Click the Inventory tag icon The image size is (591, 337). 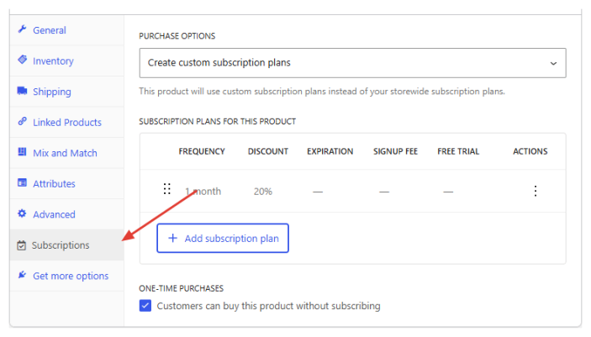tap(22, 60)
